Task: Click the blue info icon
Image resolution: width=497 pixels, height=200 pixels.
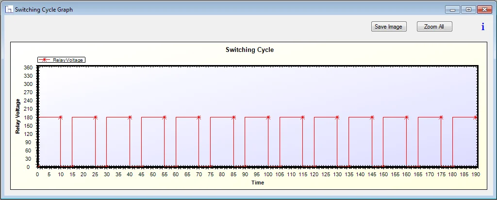Action: click(482, 27)
